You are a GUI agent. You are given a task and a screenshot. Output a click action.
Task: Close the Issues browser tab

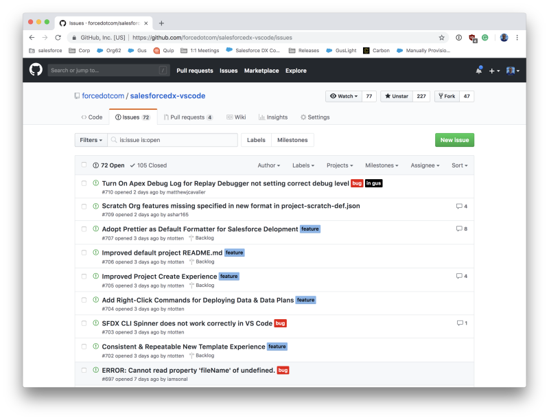[x=146, y=23]
